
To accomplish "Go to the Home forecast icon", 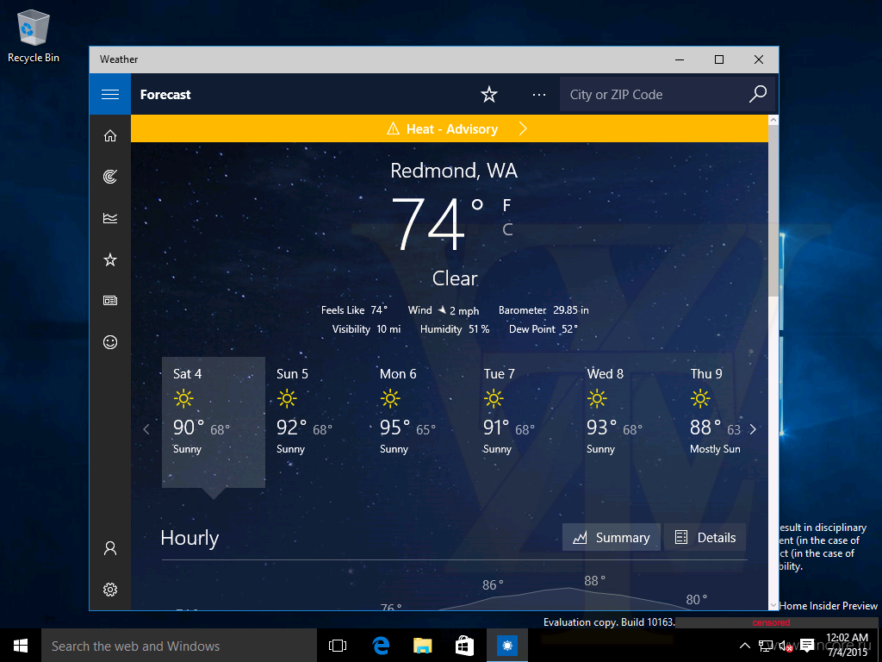I will coord(110,135).
